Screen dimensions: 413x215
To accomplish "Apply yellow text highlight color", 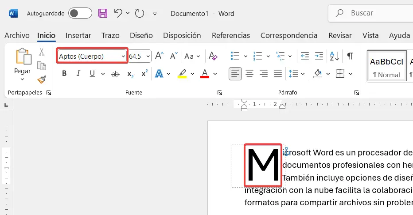I will (182, 74).
